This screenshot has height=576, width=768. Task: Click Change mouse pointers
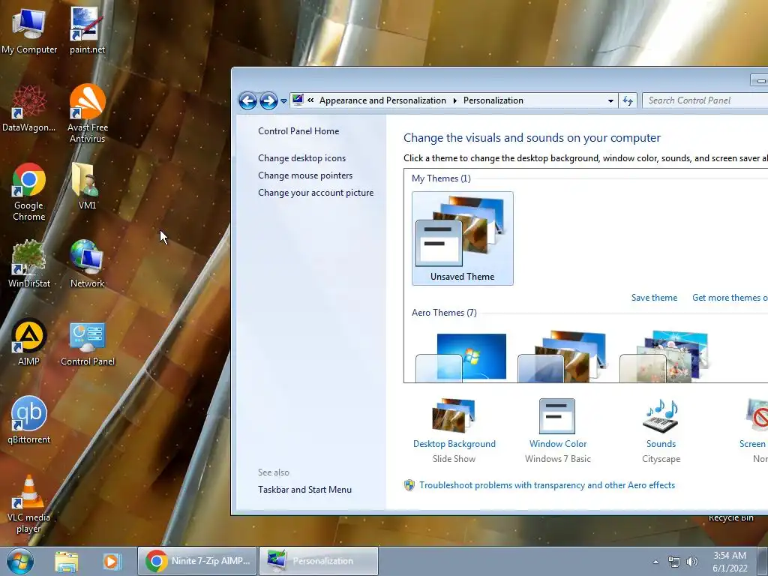click(305, 175)
